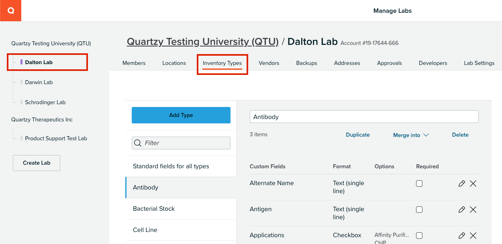Screen dimensions: 502x244
Task: Click Account #19-17644-666 text
Action: click(x=369, y=43)
